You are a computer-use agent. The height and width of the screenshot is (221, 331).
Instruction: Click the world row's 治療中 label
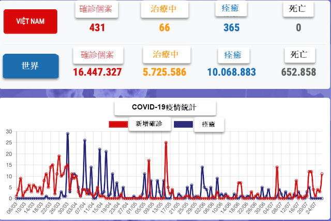point(167,54)
